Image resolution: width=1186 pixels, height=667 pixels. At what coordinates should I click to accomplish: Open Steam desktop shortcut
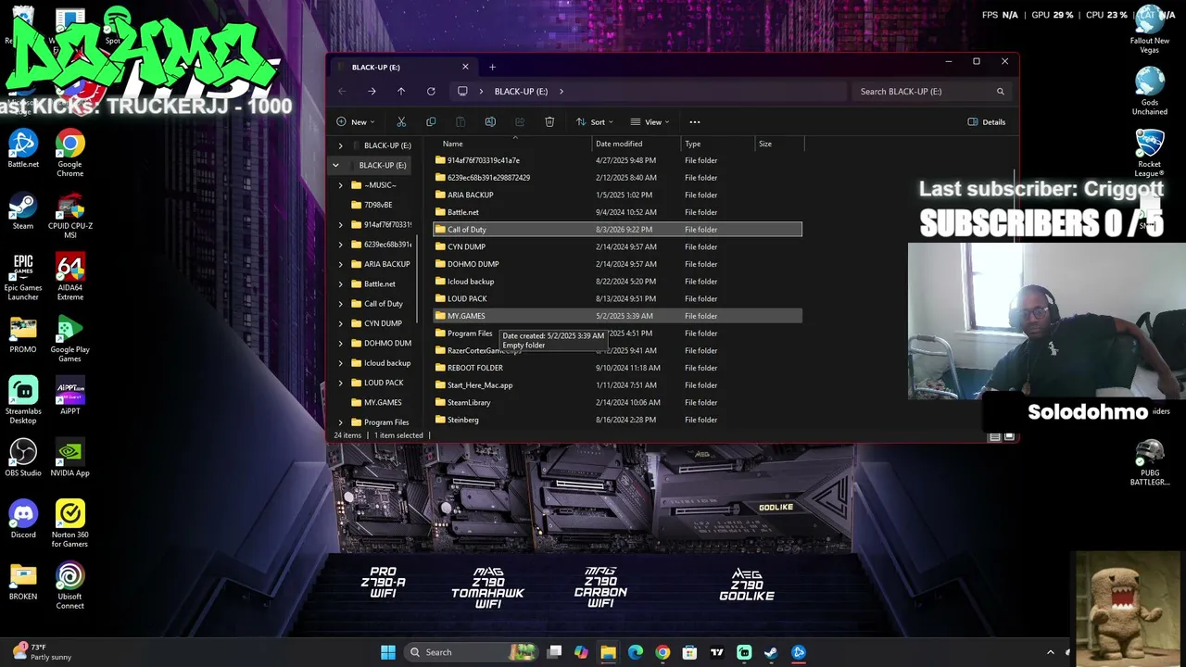tap(23, 210)
